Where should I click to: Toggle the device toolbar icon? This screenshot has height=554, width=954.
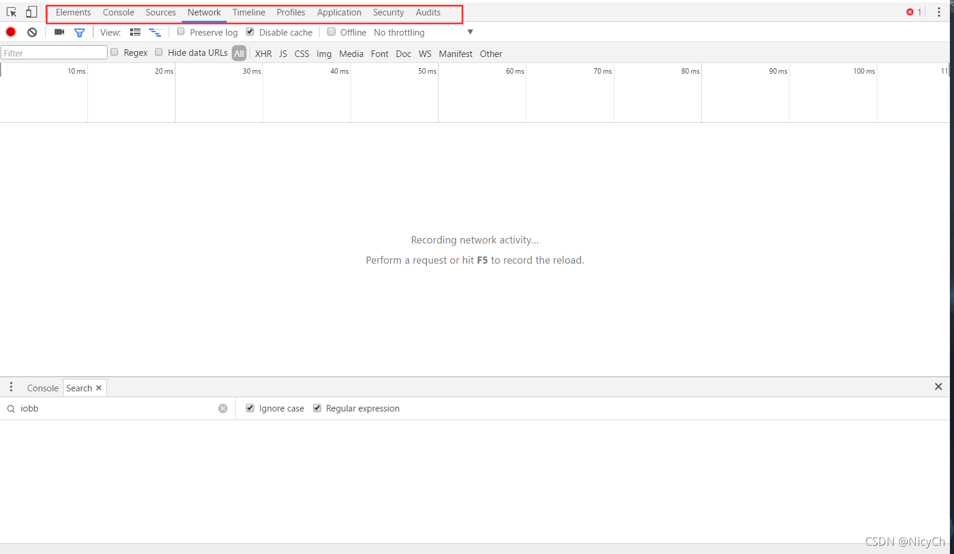31,12
